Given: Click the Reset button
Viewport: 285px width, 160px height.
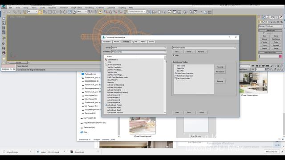Looking at the screenshot, I should [202, 112].
